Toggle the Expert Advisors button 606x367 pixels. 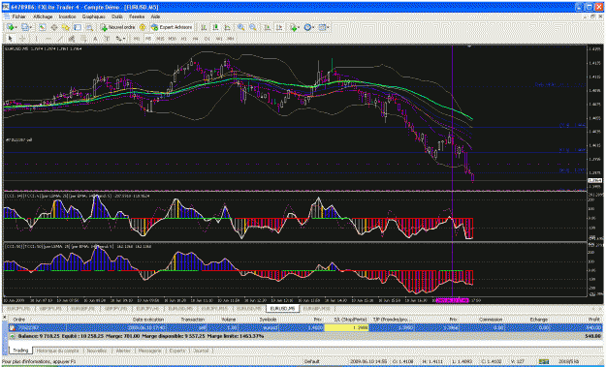pos(172,27)
